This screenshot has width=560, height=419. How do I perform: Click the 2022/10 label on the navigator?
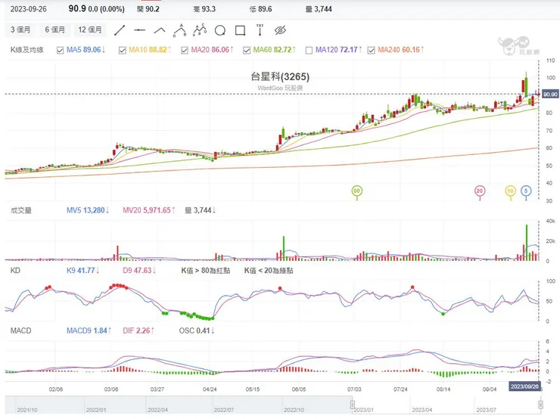click(x=294, y=410)
